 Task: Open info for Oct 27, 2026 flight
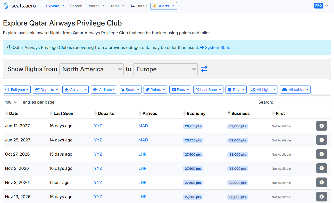pos(322,154)
